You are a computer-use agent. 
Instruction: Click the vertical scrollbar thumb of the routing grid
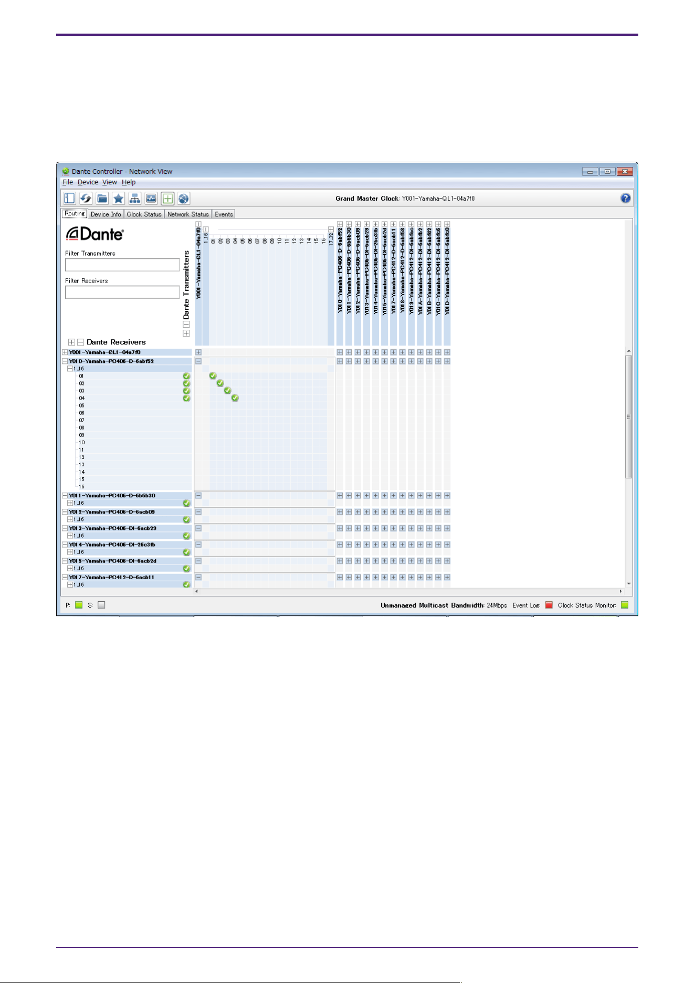click(629, 416)
